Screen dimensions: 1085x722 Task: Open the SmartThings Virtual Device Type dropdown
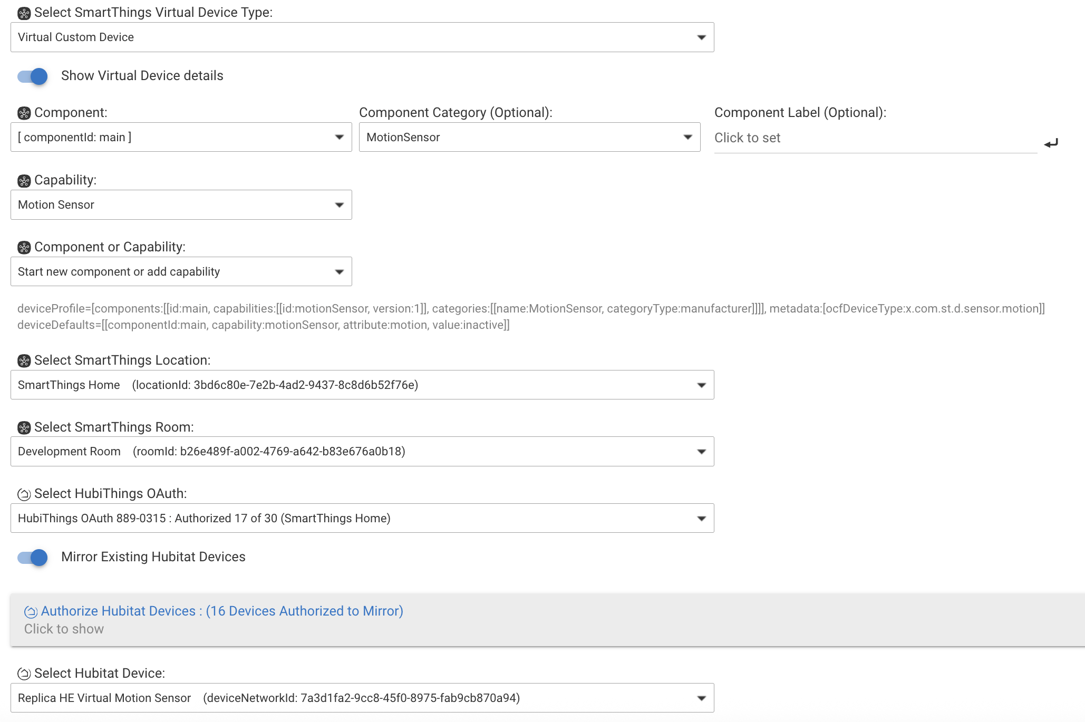click(x=362, y=37)
